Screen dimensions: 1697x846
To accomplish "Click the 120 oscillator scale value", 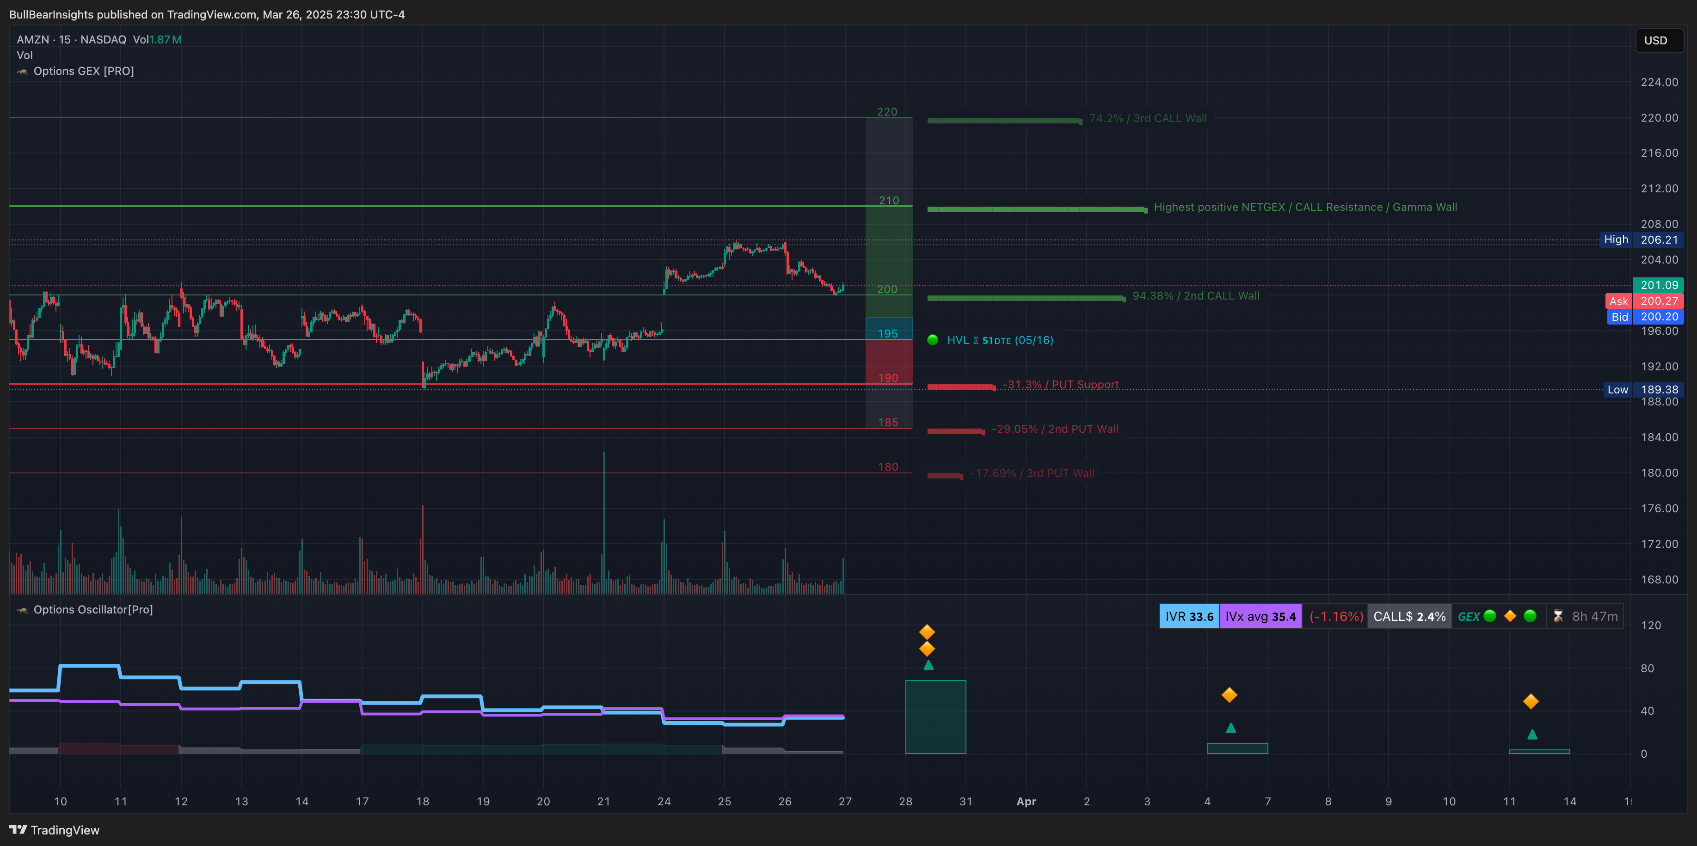I will [1650, 625].
